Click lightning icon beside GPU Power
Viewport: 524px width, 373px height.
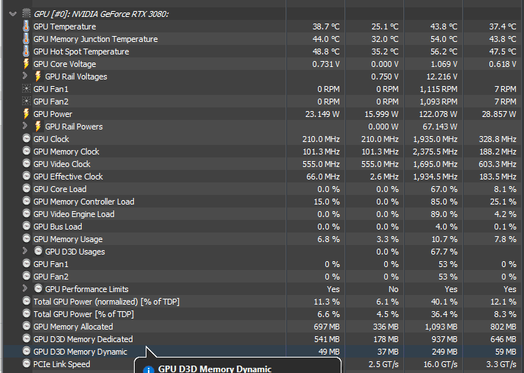tap(26, 114)
